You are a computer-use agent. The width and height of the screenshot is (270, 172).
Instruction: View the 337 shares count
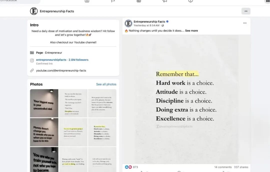point(241,167)
